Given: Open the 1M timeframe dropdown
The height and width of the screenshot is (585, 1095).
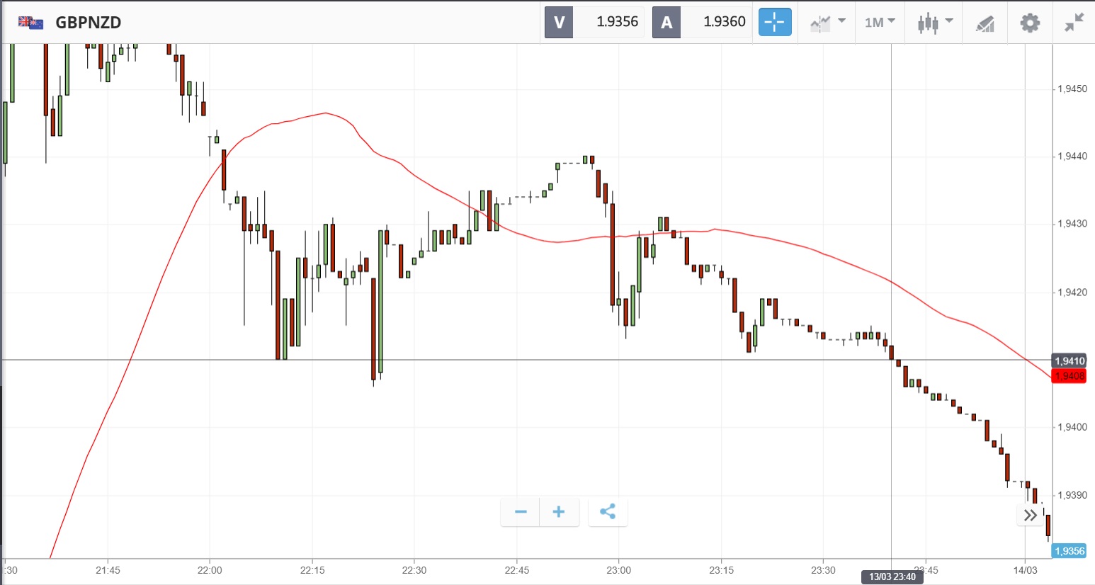Looking at the screenshot, I should point(880,23).
